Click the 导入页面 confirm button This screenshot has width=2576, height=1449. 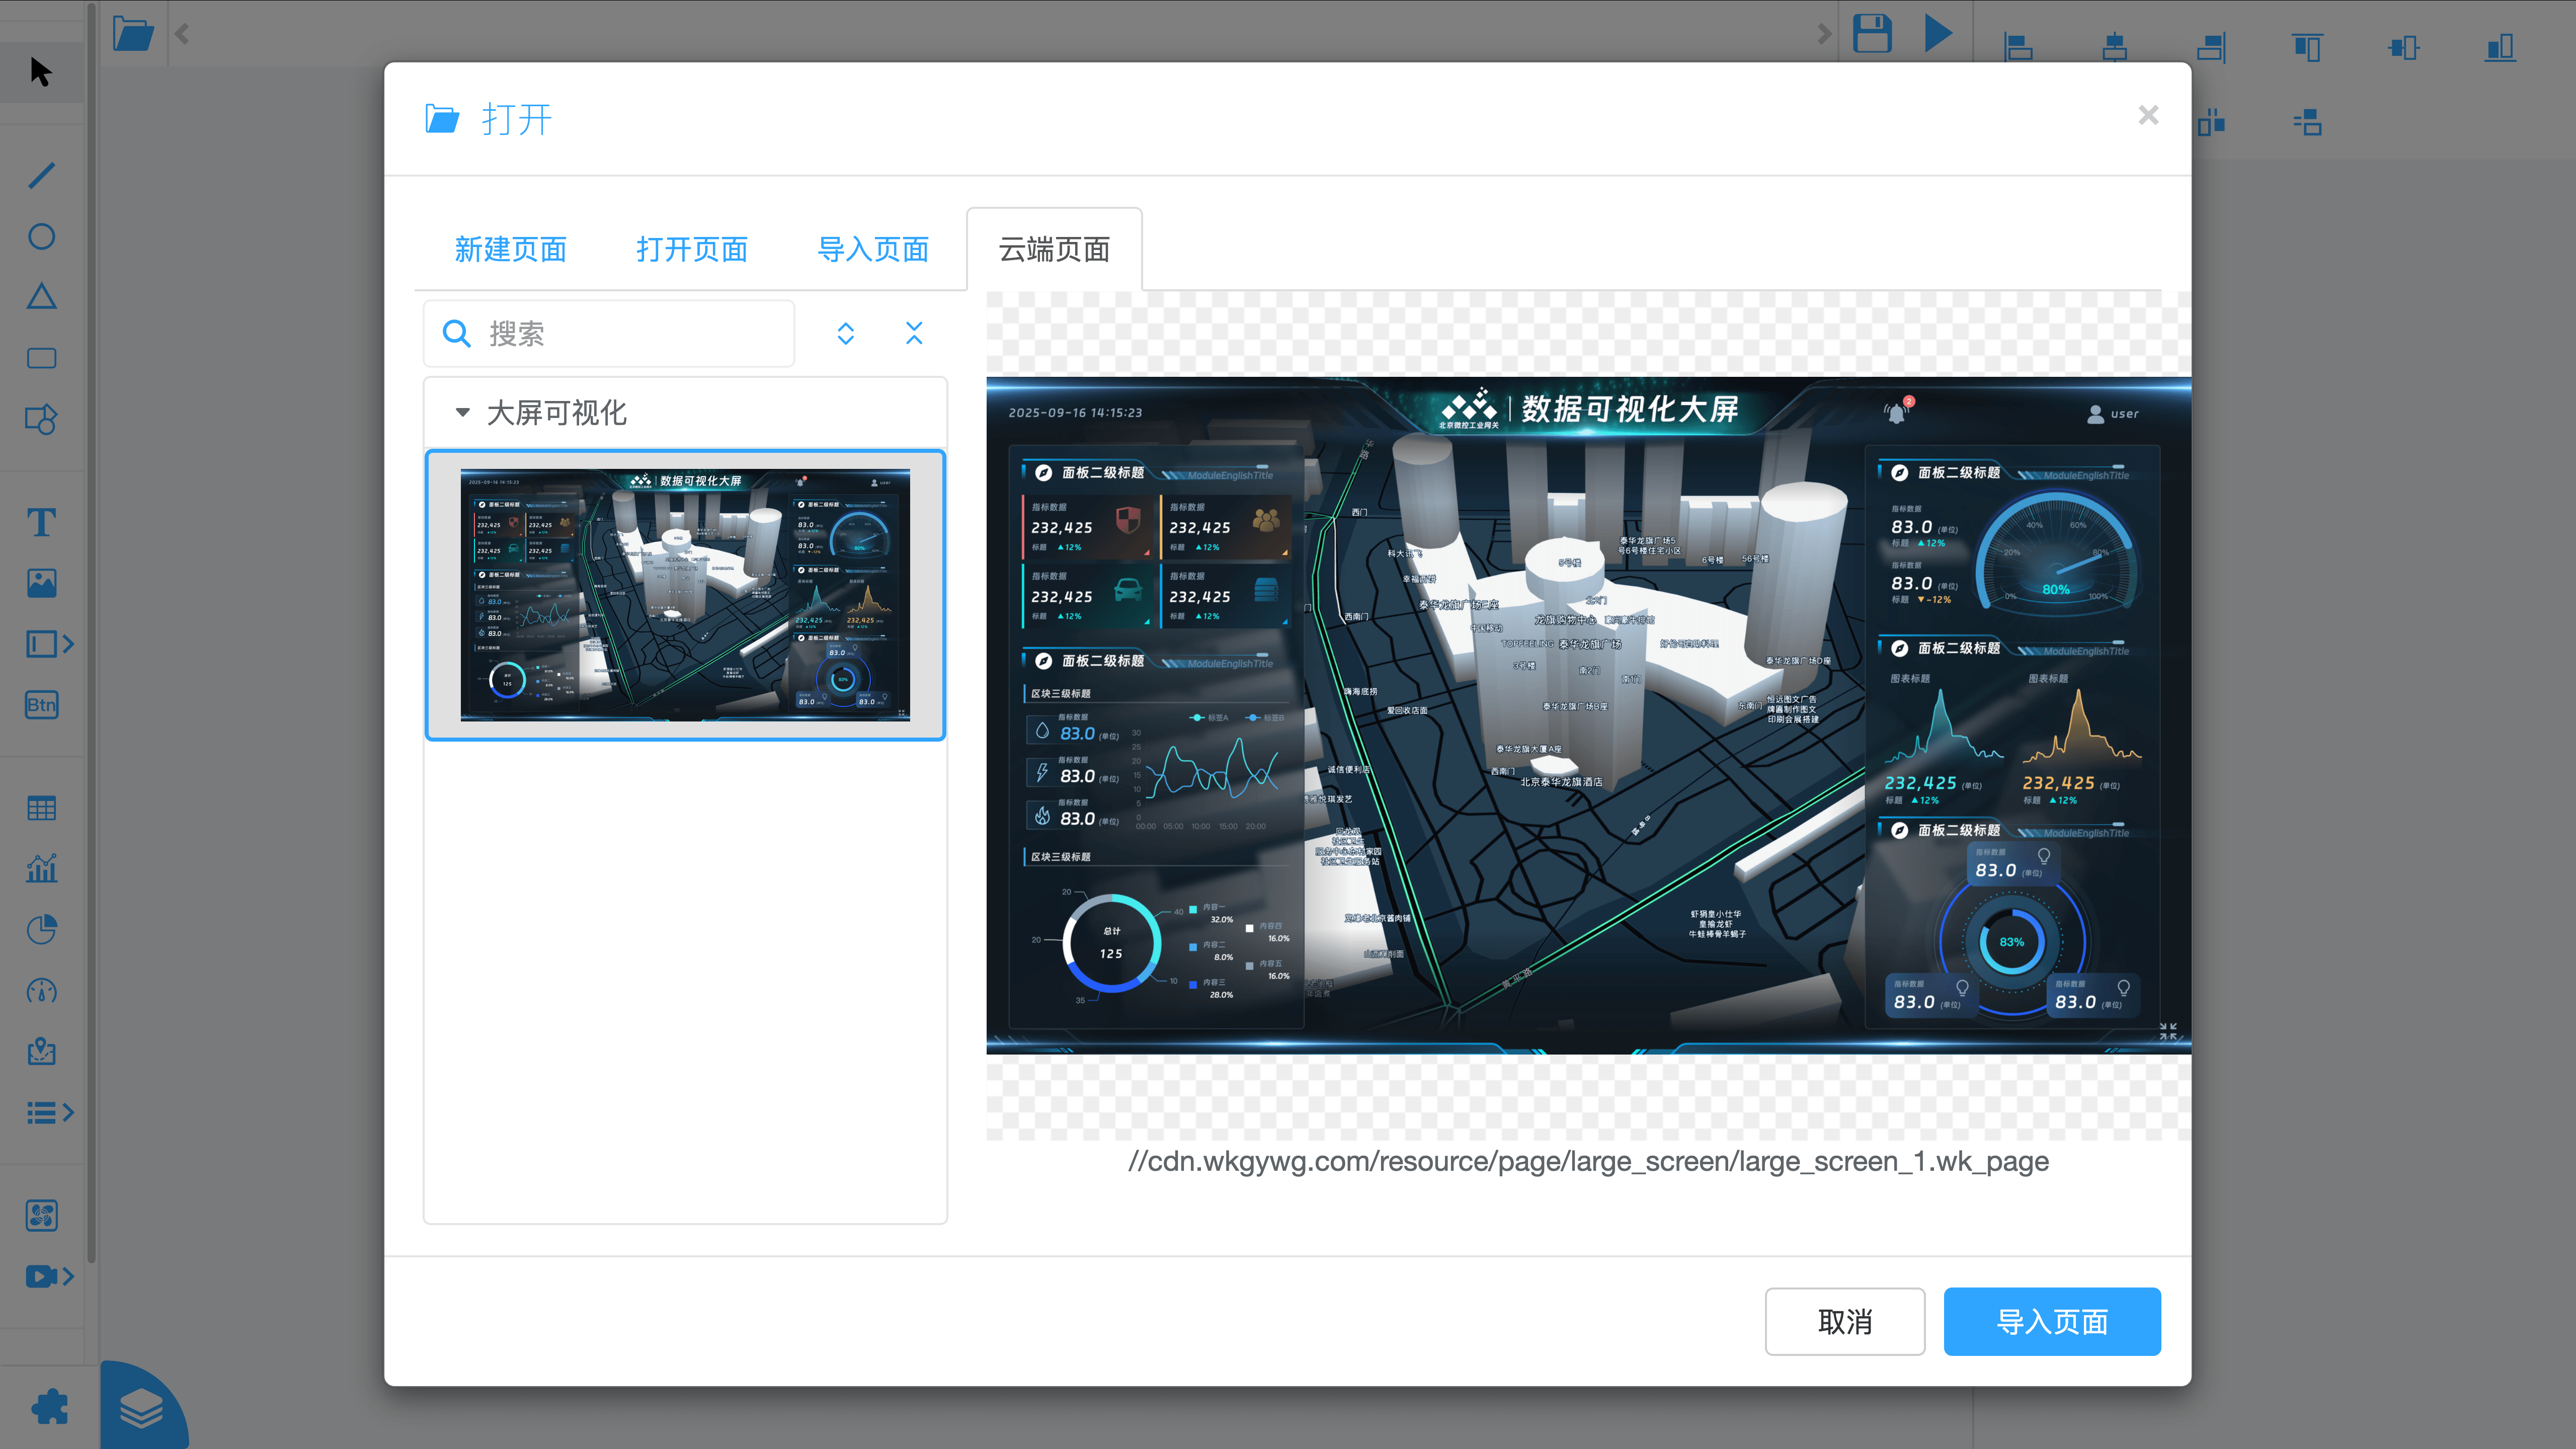pyautogui.click(x=2052, y=1321)
